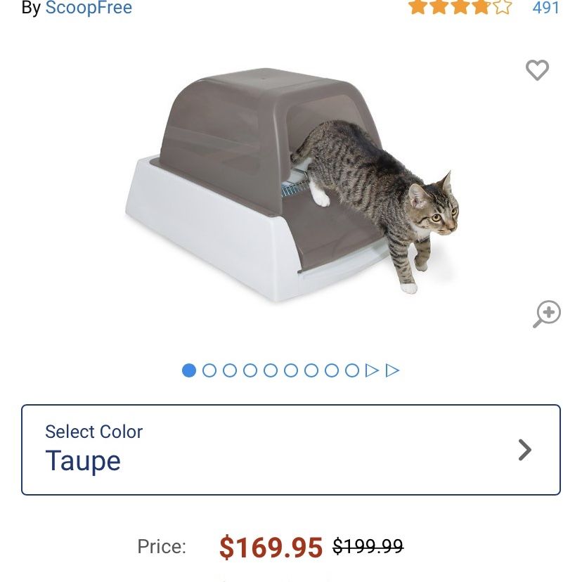Select third image carousel dot

click(230, 370)
